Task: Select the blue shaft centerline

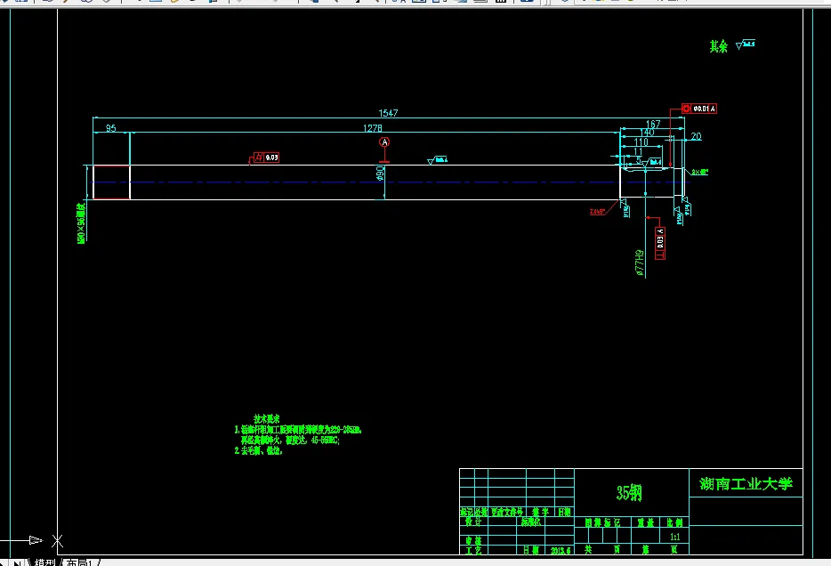Action: pyautogui.click(x=390, y=182)
